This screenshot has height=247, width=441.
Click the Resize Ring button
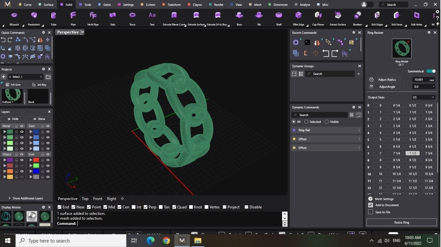pyautogui.click(x=402, y=222)
